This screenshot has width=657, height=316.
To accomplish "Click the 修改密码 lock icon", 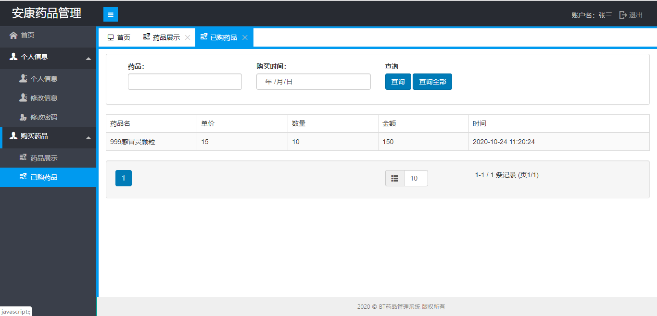I will (x=23, y=117).
